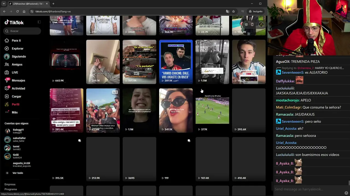The image size is (350, 196).
Task: Open the Menú Guachín video thumbnail
Action: (66, 111)
